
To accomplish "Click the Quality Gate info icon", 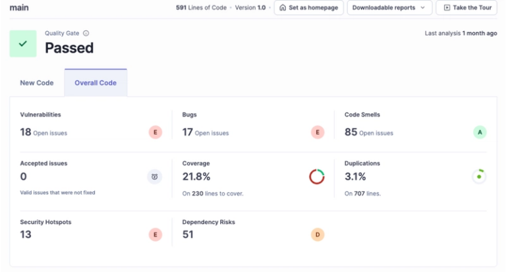I will 86,33.
